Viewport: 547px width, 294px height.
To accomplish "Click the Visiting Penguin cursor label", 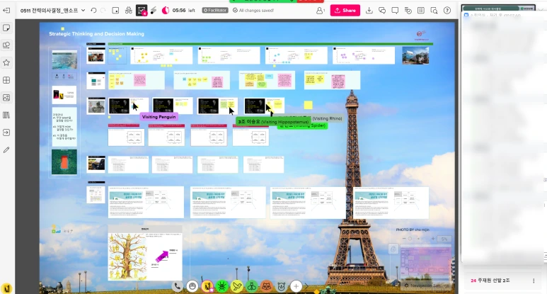I will tap(159, 117).
